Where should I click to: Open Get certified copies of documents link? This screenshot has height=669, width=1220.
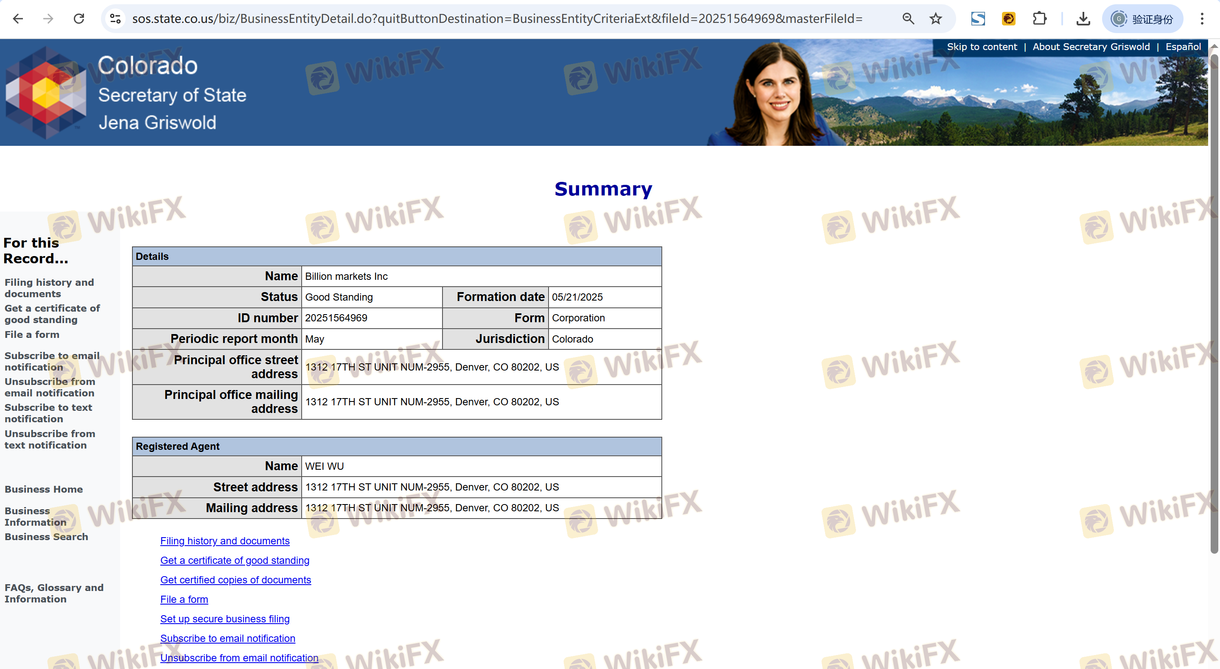(x=235, y=580)
